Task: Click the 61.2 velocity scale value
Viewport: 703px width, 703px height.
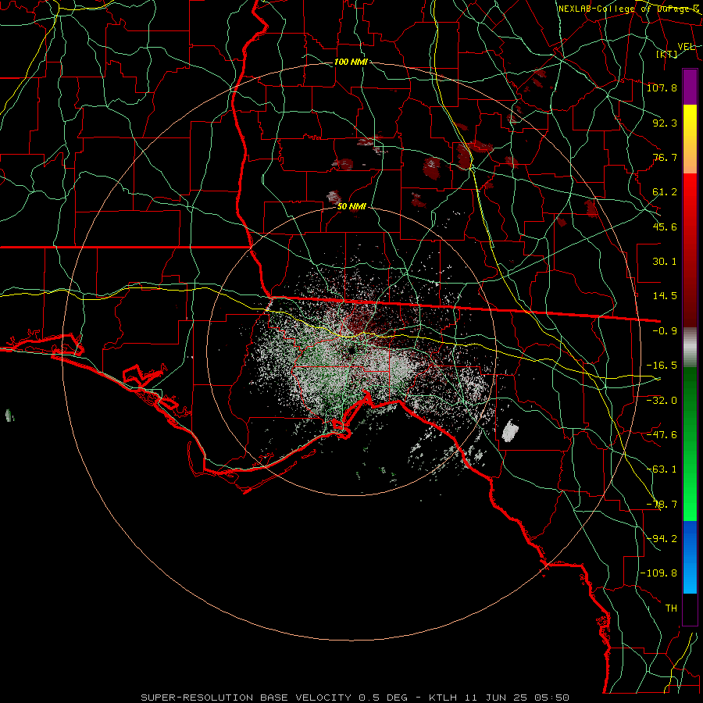Action: click(665, 192)
